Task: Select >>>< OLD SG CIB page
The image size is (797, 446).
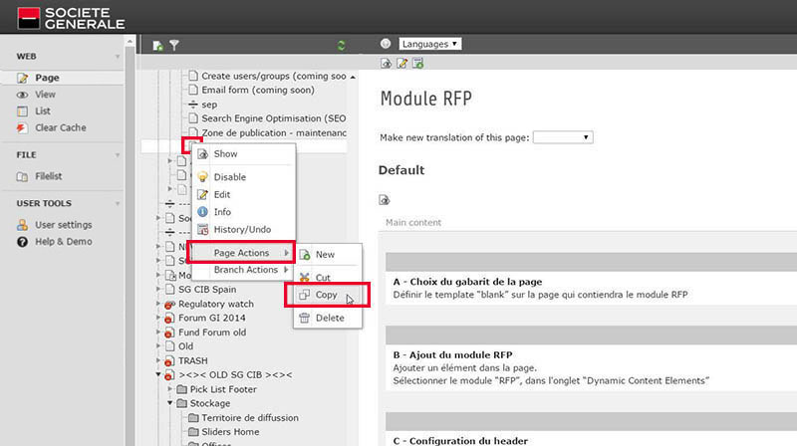Action: [x=235, y=375]
